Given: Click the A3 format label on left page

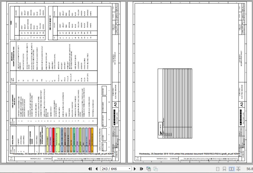Looking at the screenshot, I should point(115,104).
